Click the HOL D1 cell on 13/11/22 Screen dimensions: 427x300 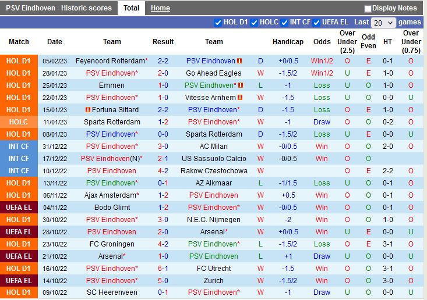click(x=19, y=183)
